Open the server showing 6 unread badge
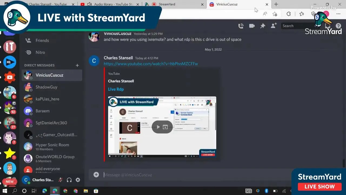 tap(10, 93)
